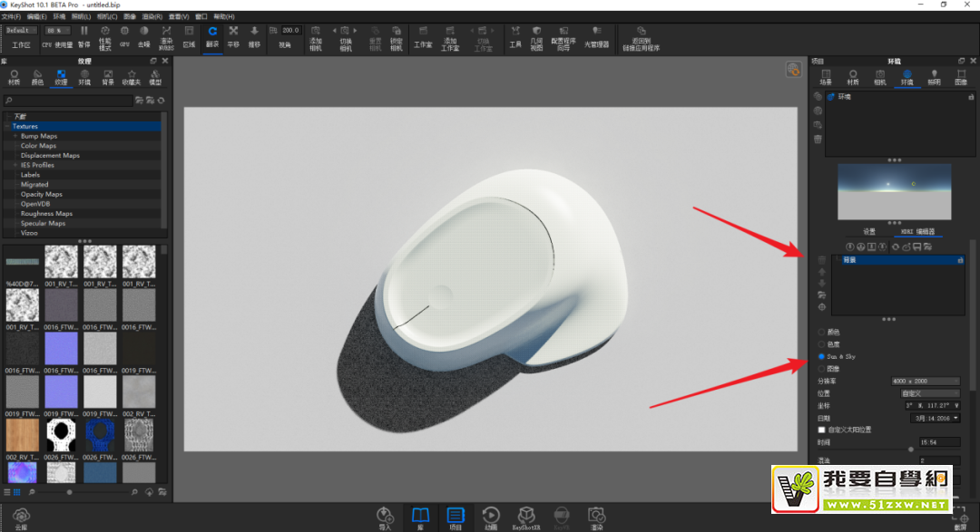Viewport: 980px width, 532px height.
Task: Open the 编辑(E) menu
Action: (37, 17)
